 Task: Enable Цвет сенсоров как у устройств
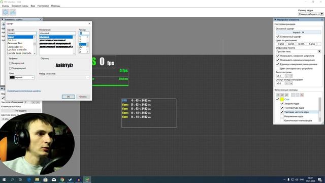click(x=278, y=68)
